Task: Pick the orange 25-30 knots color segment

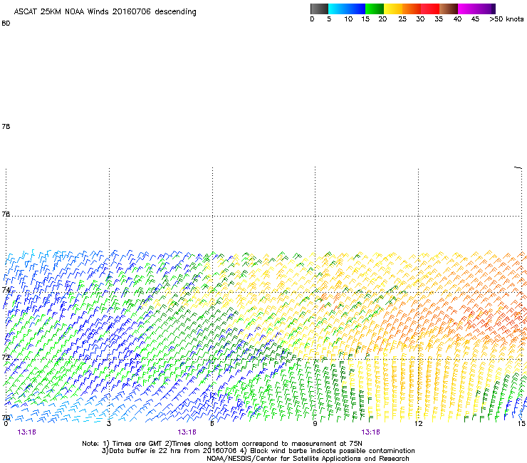Action: coord(412,9)
